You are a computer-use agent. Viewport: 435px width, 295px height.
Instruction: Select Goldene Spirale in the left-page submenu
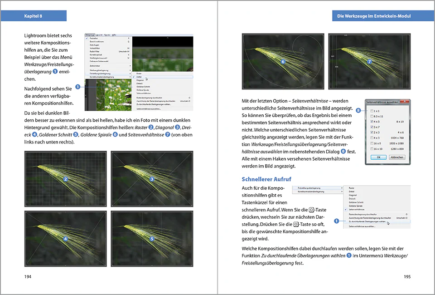pyautogui.click(x=162, y=90)
